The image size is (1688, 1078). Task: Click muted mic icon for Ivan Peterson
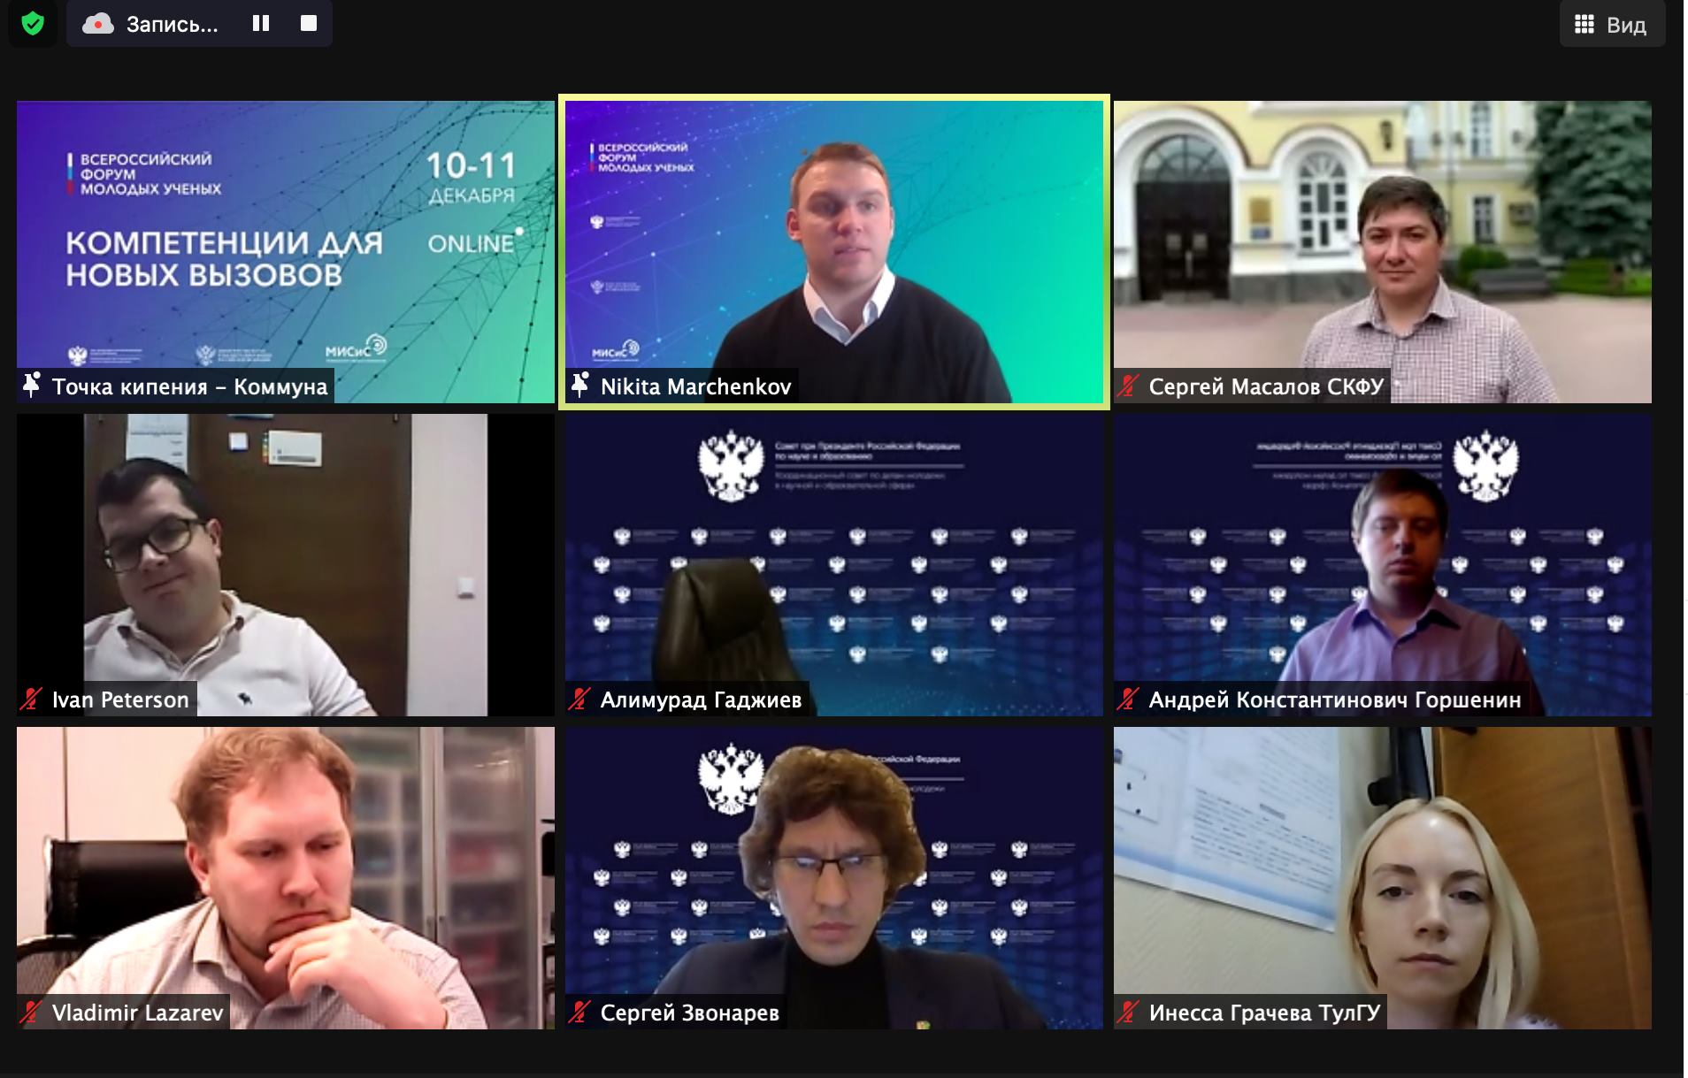(x=31, y=700)
